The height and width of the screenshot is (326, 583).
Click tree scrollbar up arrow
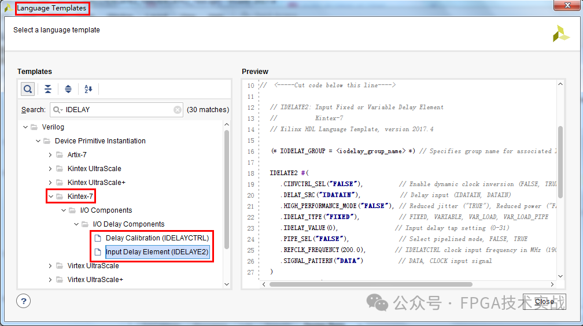(227, 124)
